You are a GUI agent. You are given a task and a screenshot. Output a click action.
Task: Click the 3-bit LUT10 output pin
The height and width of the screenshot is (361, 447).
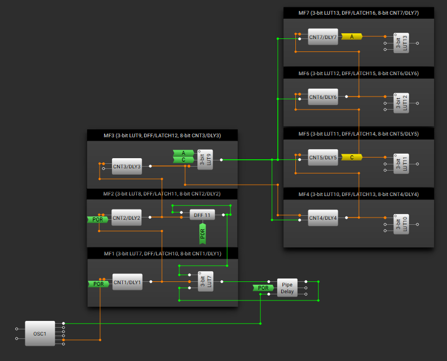pos(418,224)
